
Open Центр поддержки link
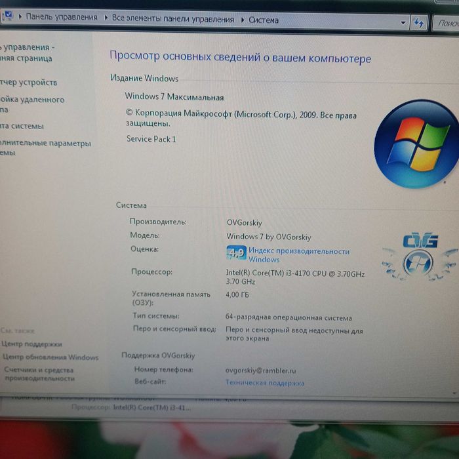click(31, 344)
